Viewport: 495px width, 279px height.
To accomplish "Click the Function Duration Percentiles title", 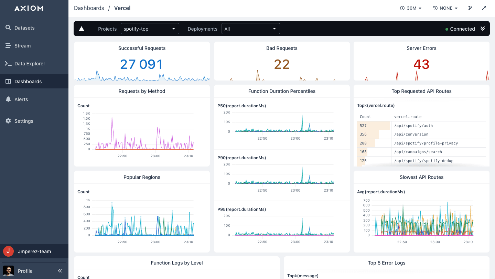I will click(x=282, y=91).
